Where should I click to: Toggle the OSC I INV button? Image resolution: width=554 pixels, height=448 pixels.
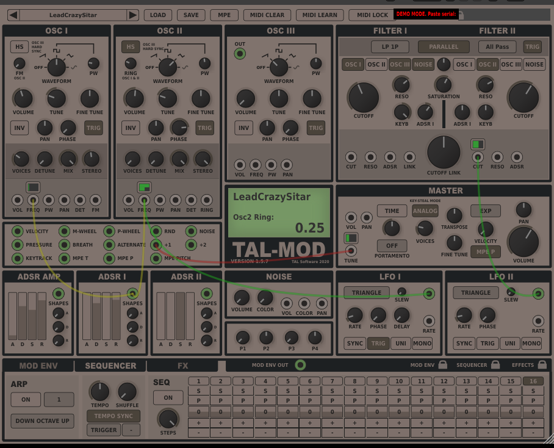20,128
